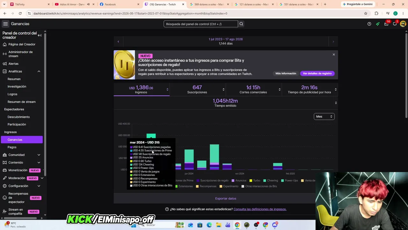Open the Chrome extensions puzzle icon
Viewport: 408px width, 230px height.
click(x=376, y=13)
